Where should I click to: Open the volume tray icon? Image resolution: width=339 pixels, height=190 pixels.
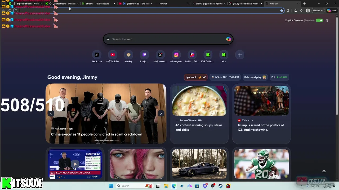click(317, 186)
